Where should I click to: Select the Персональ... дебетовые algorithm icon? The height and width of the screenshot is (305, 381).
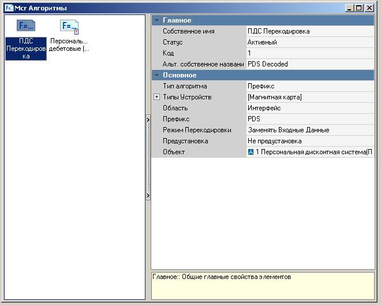69,26
